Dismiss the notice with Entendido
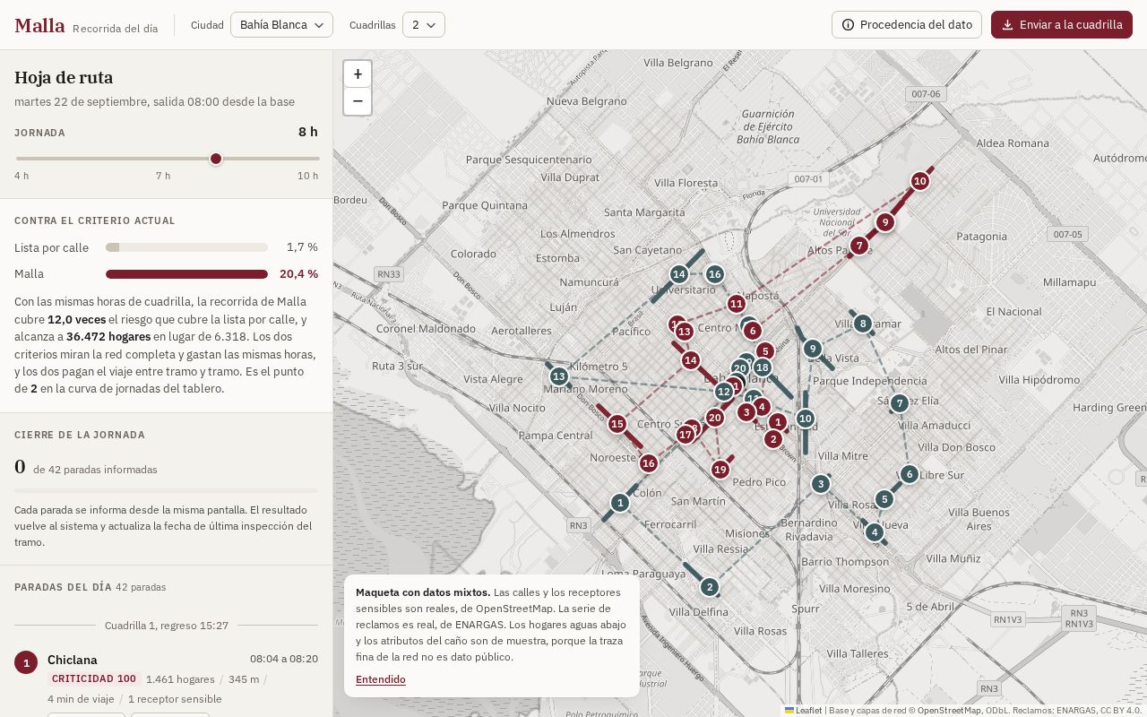Image resolution: width=1147 pixels, height=717 pixels. pos(381,679)
